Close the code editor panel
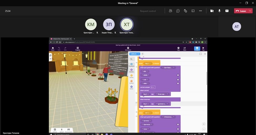Screen dimensions: 256x135 point(205,54)
